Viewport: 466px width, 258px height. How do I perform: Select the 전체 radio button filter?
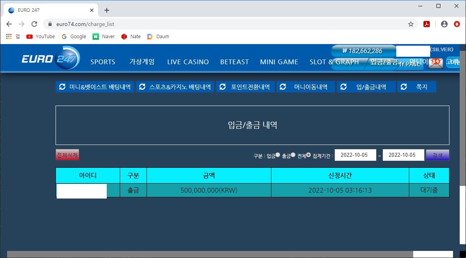click(x=308, y=155)
